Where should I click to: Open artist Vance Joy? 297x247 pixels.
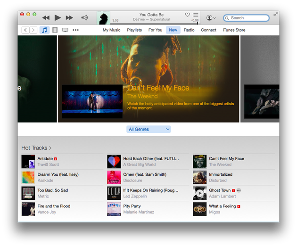(x=47, y=212)
